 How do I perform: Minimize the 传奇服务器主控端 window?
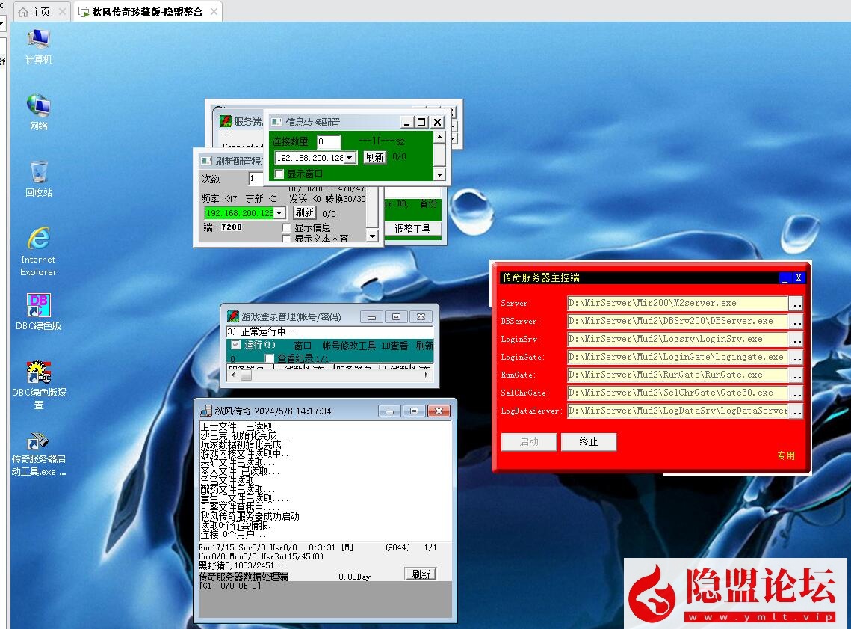(785, 278)
